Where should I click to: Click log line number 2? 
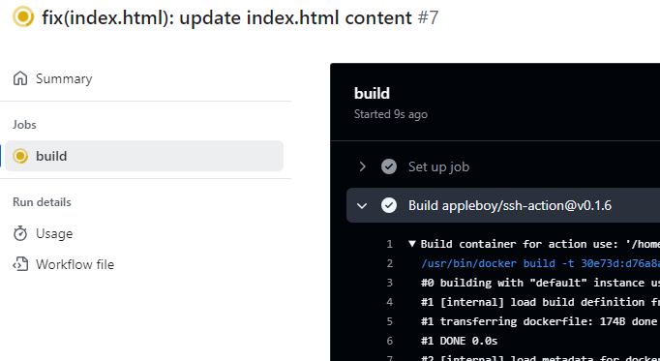pyautogui.click(x=389, y=263)
